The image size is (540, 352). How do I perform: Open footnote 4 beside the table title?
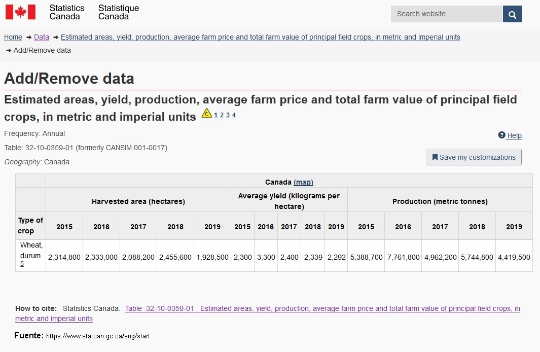234,115
